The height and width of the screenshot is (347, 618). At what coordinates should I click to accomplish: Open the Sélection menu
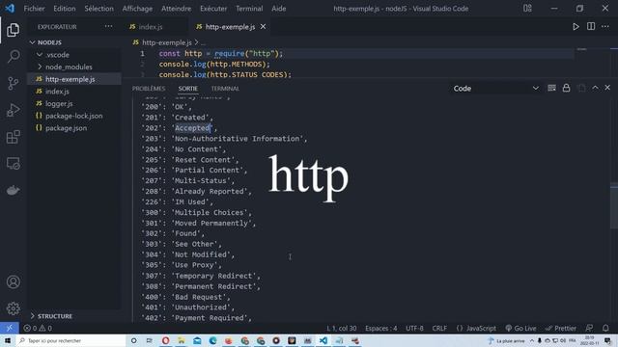pyautogui.click(x=98, y=9)
